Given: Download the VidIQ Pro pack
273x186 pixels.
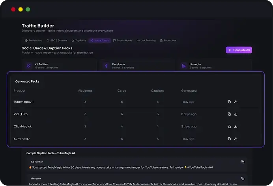Looking at the screenshot, I should pos(236,114).
